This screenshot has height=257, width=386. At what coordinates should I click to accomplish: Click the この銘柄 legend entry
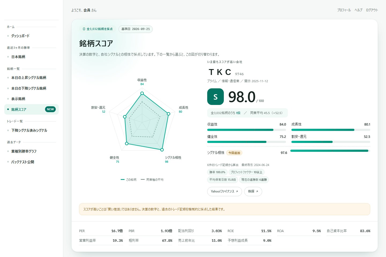tap(129, 180)
